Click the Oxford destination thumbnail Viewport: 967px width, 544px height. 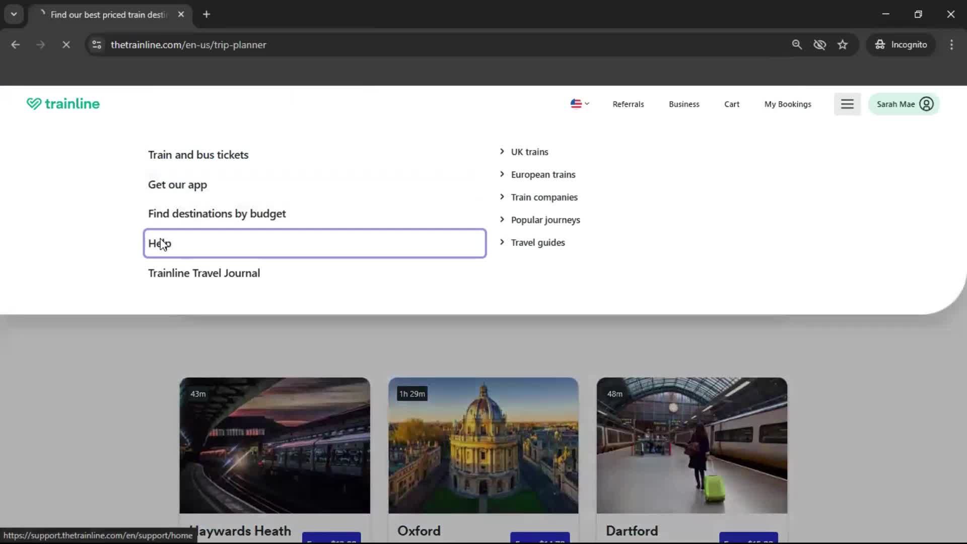pos(483,445)
